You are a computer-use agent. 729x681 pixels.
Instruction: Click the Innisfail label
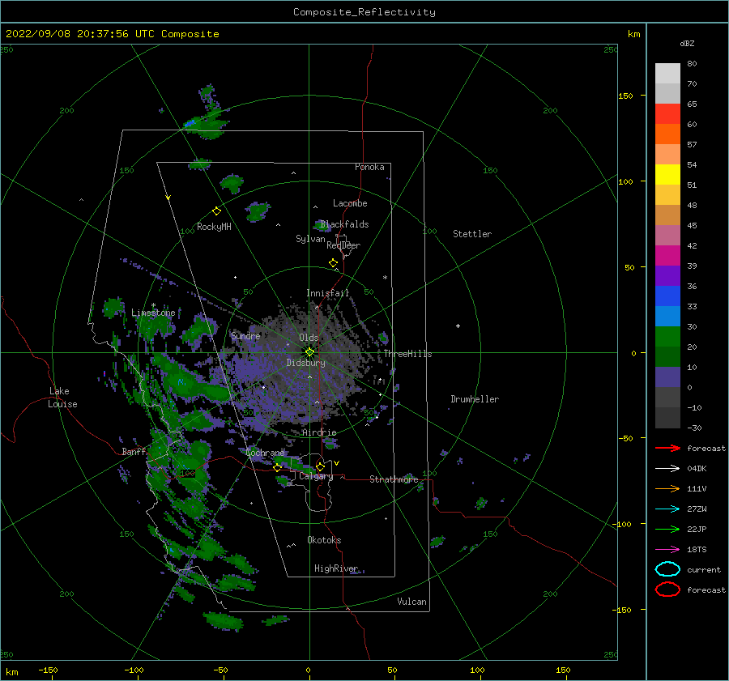click(x=327, y=293)
